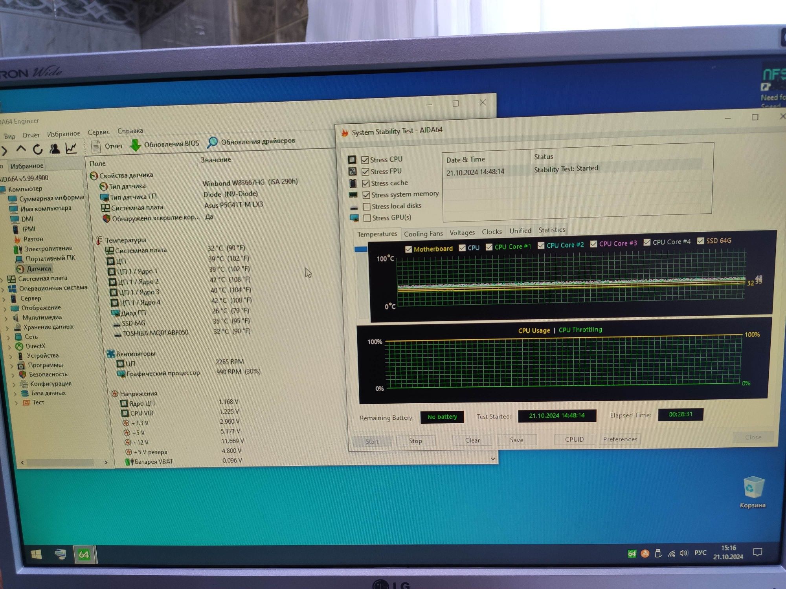Expand the Отображение tree node
786x589 pixels.
pyautogui.click(x=5, y=309)
